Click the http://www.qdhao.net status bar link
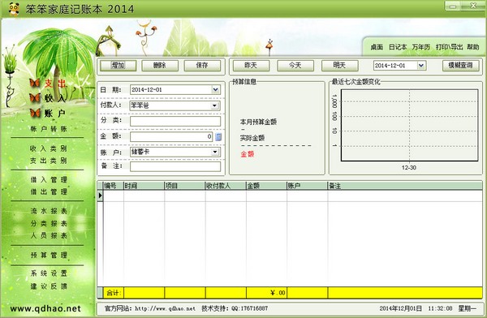The image size is (487, 318). 165,309
